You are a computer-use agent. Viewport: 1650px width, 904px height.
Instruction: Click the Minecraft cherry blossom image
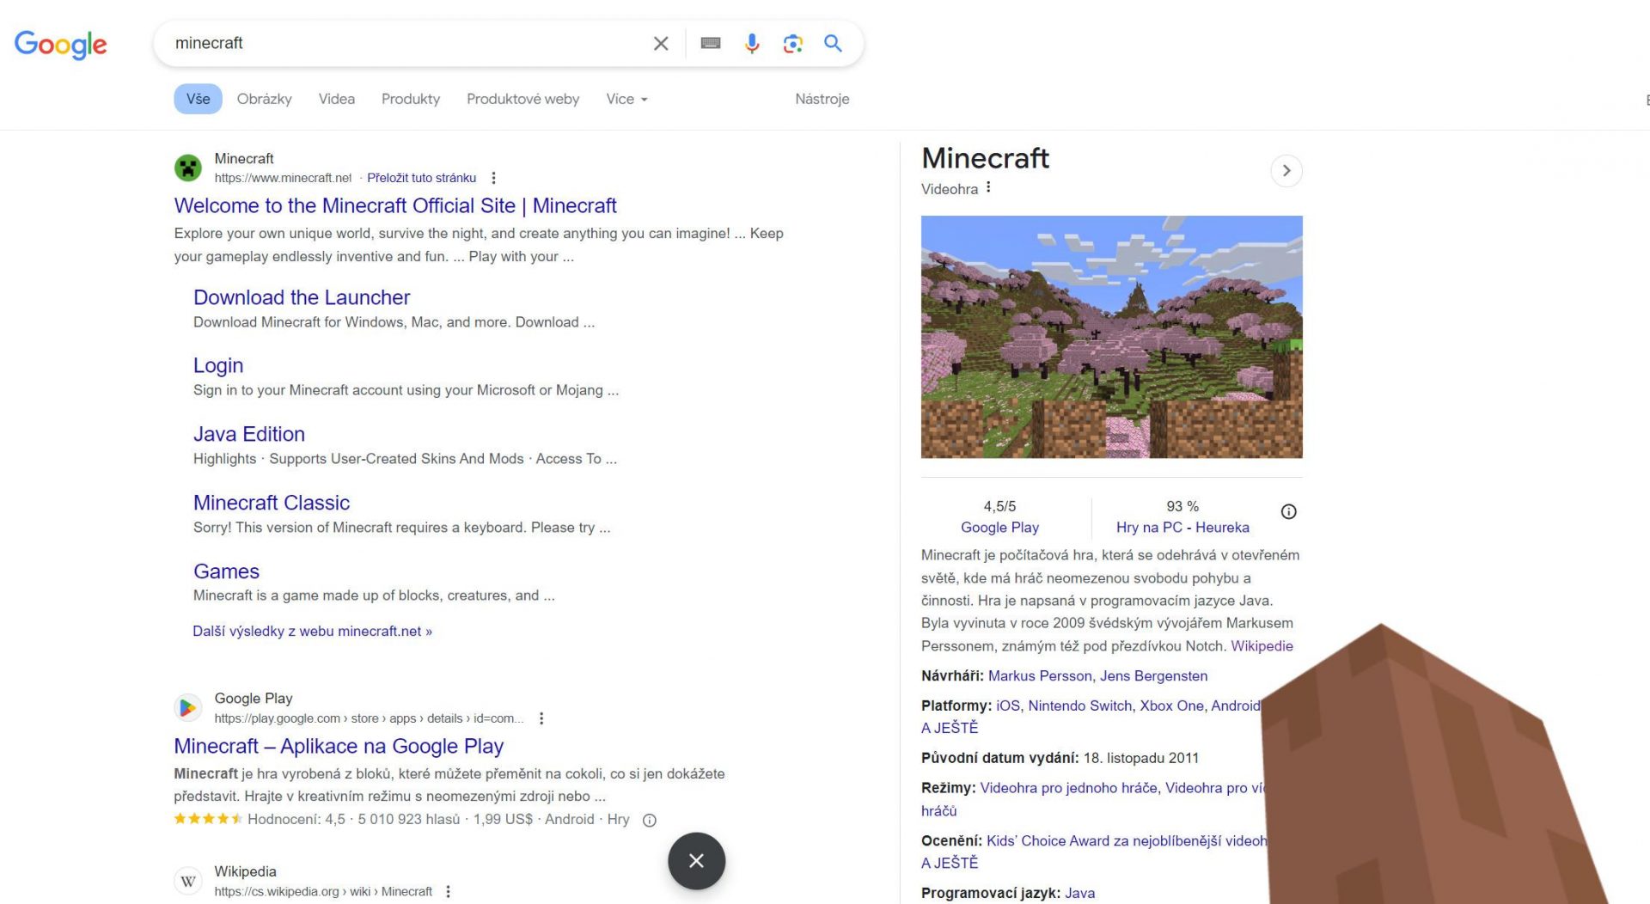[x=1111, y=337]
